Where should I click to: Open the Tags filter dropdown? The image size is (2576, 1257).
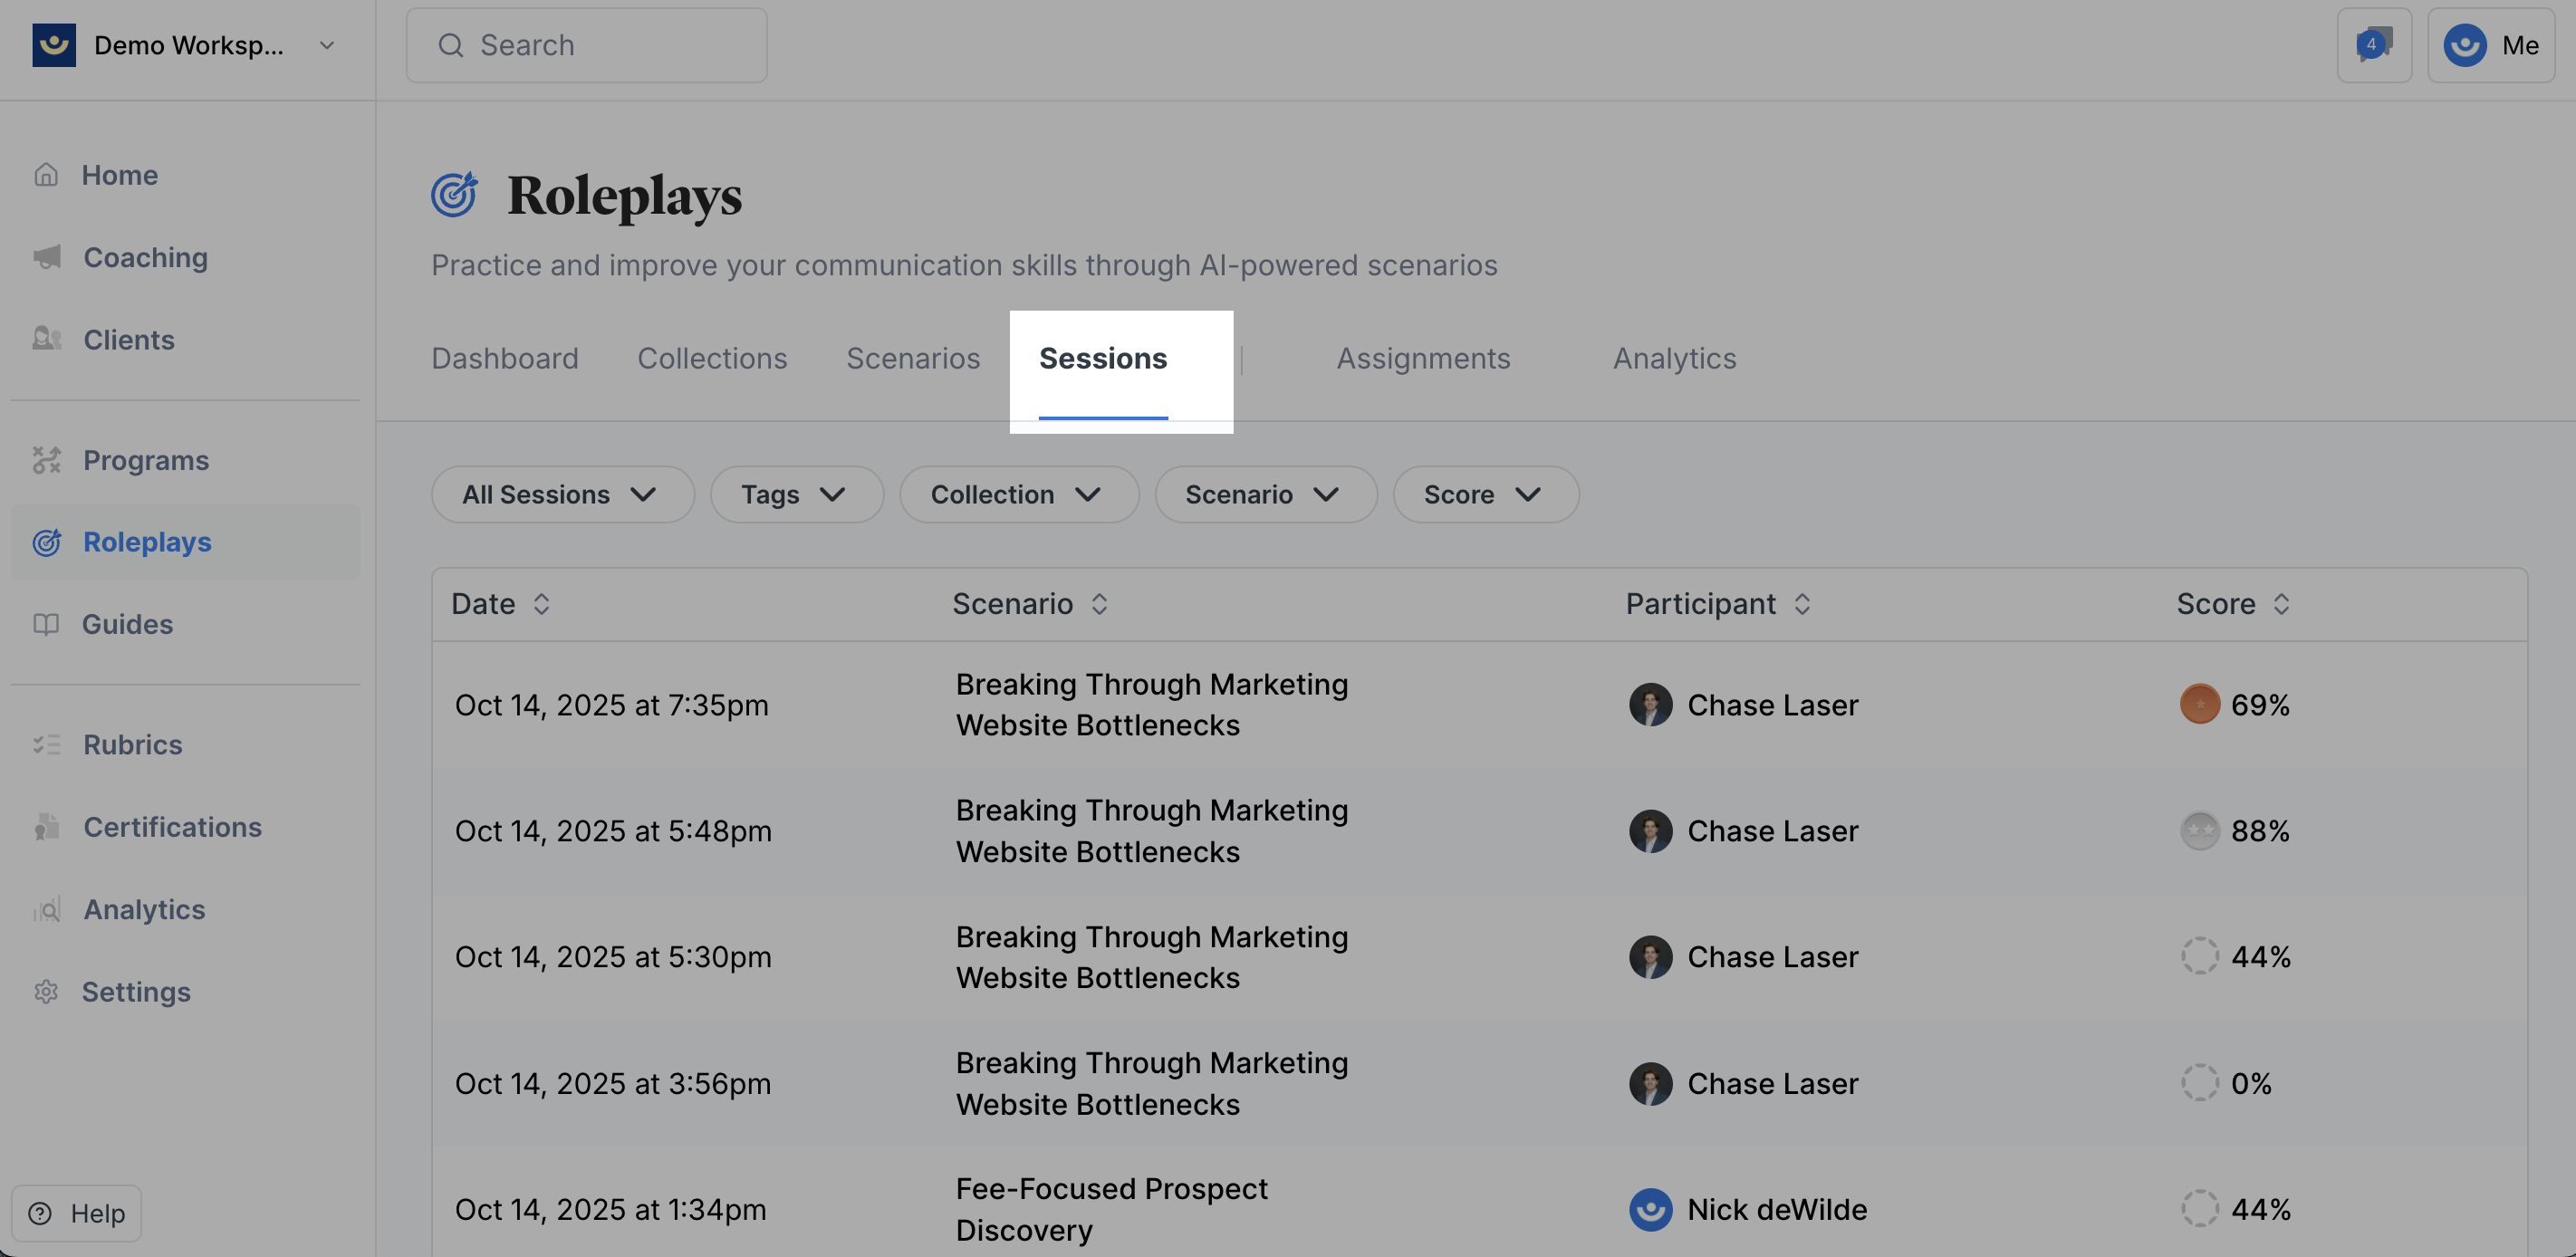pyautogui.click(x=795, y=494)
